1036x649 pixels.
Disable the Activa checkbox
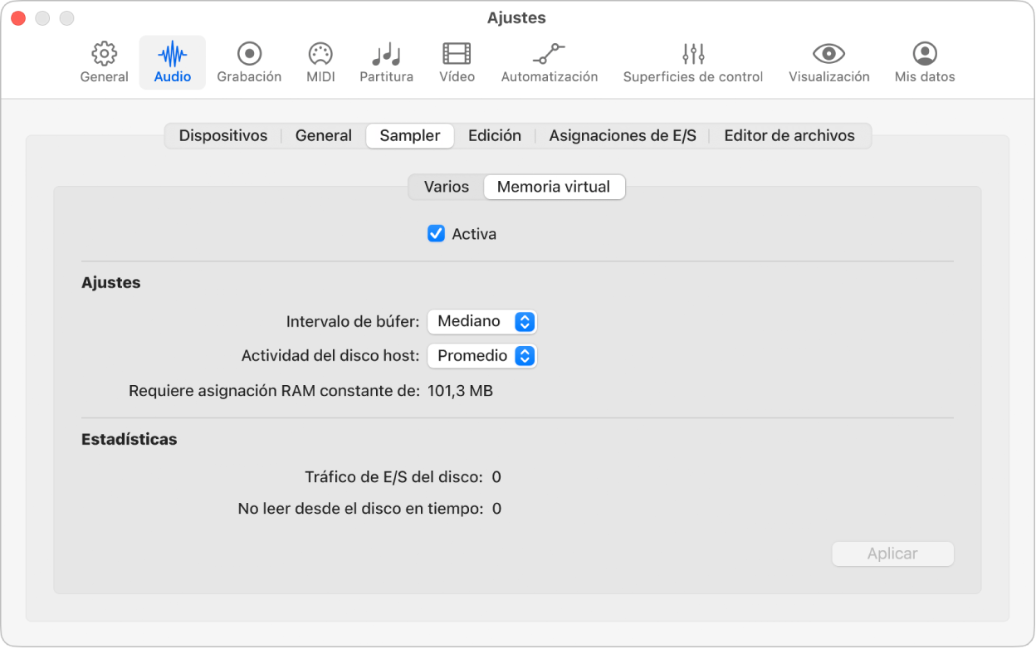[x=436, y=234]
